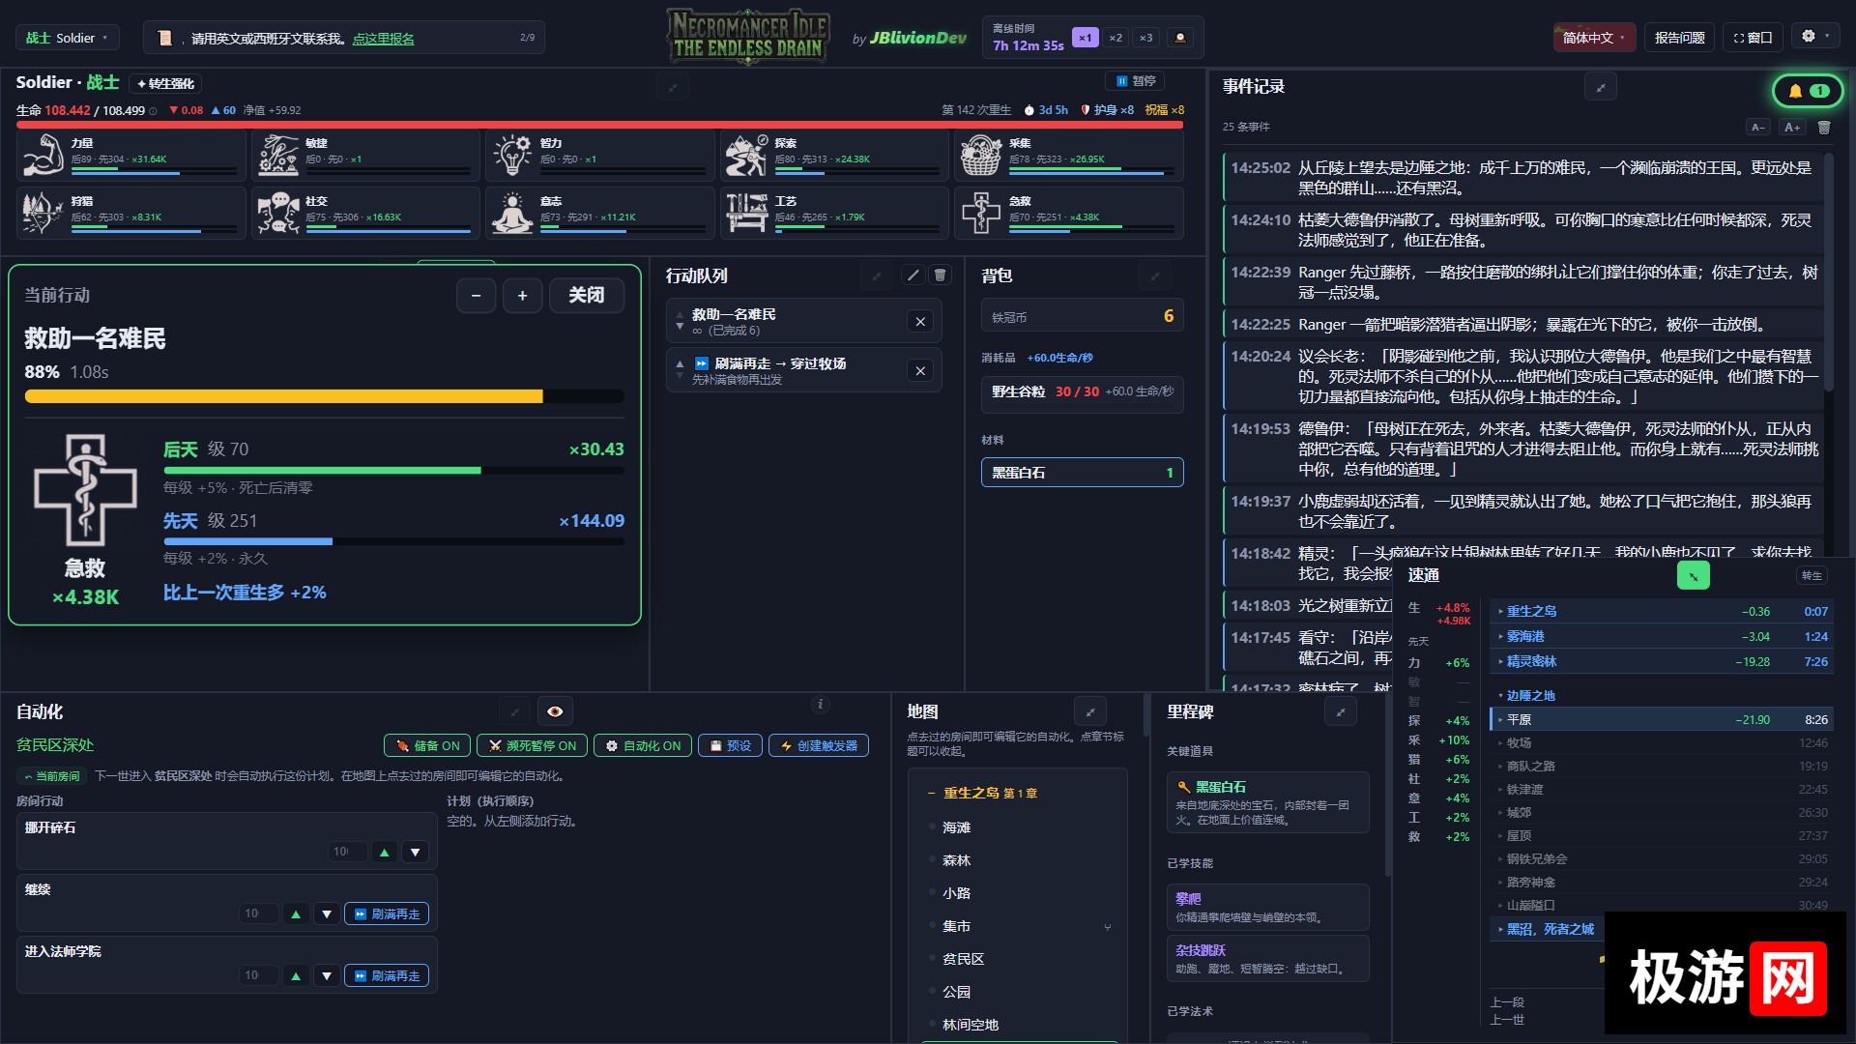Click the First Aid (急救) cross skill icon
This screenshot has width=1856, height=1044.
point(980,213)
